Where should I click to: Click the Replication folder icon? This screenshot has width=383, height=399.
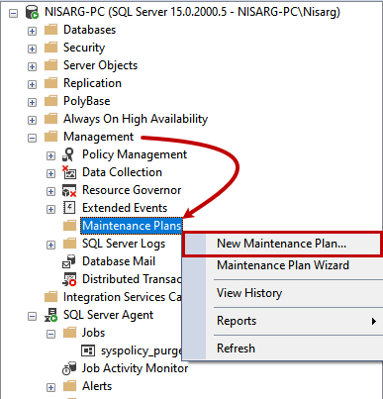pos(50,83)
